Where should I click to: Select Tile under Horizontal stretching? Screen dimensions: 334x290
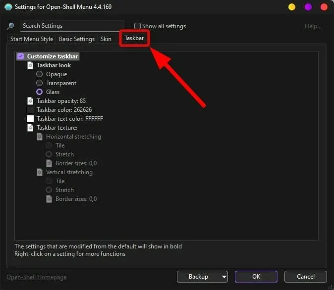click(x=49, y=145)
